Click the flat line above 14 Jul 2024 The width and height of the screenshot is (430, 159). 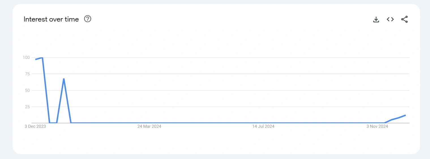pos(263,123)
